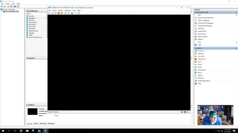
Task: Click Stop Service action
Action: 202,34
